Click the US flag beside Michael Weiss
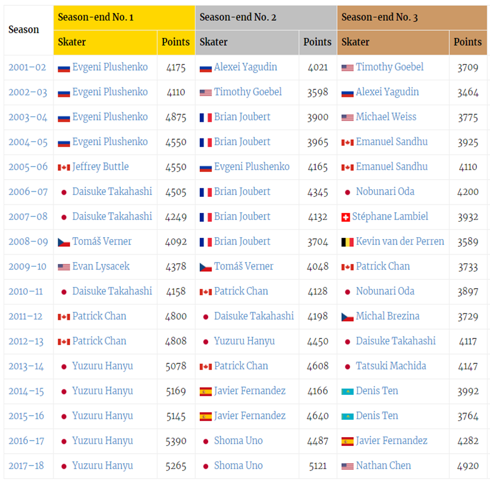490x487 pixels. 347,117
